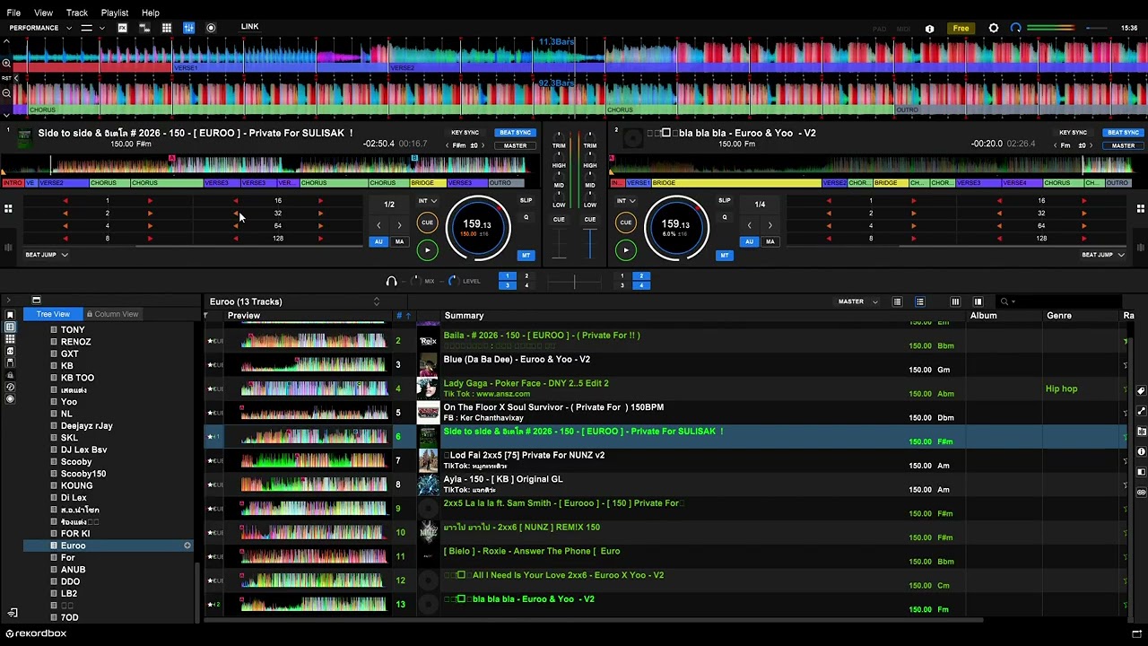Open the Playlist menu

tap(115, 13)
